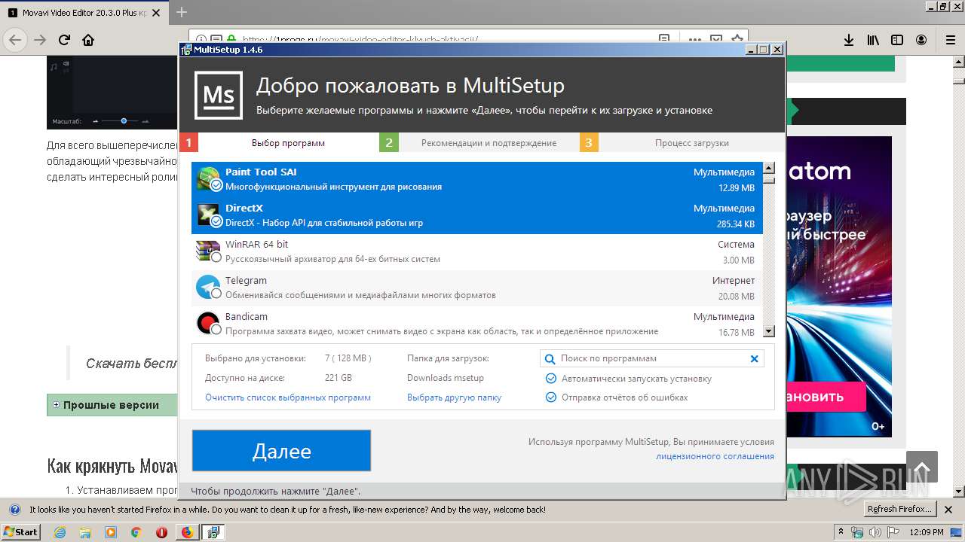Open Chrome from taskbar
The width and height of the screenshot is (965, 542).
(x=136, y=532)
